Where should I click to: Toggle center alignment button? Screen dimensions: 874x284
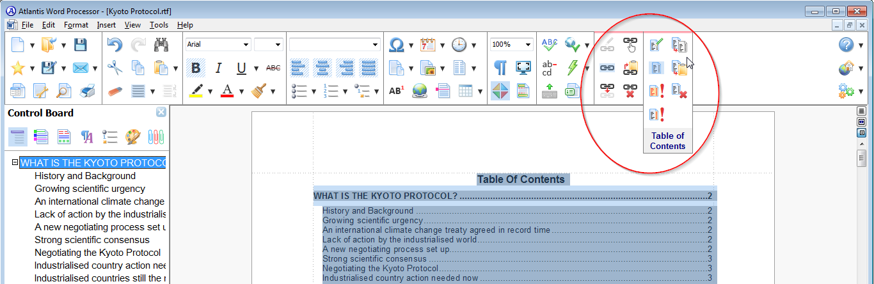click(x=322, y=68)
